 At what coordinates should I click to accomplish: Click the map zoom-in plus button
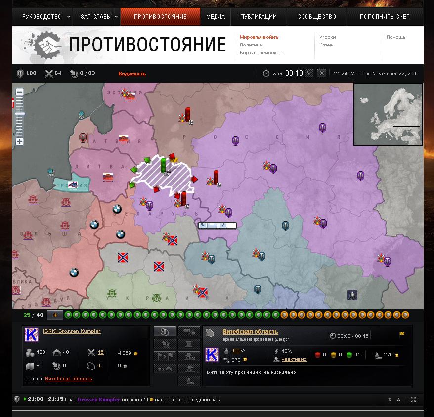[x=20, y=141]
